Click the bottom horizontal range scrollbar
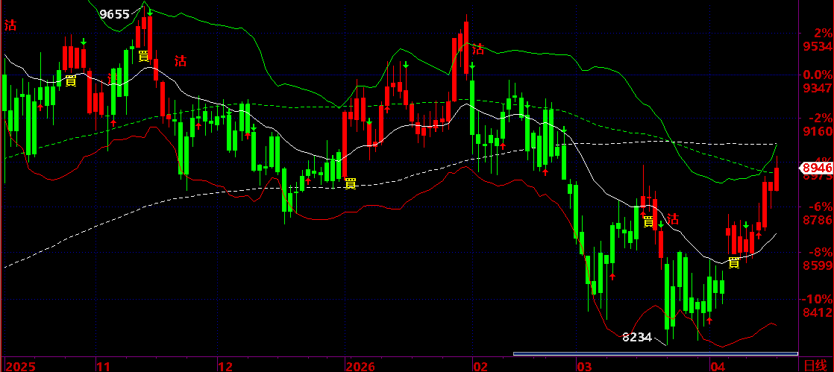Screen dimensions: 834x372 coord(655,353)
